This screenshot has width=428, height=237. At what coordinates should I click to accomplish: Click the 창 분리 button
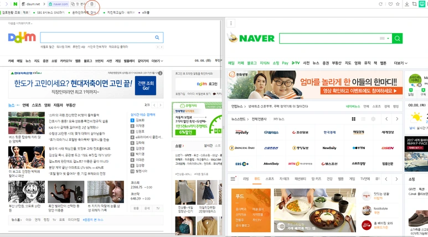tap(78, 4)
